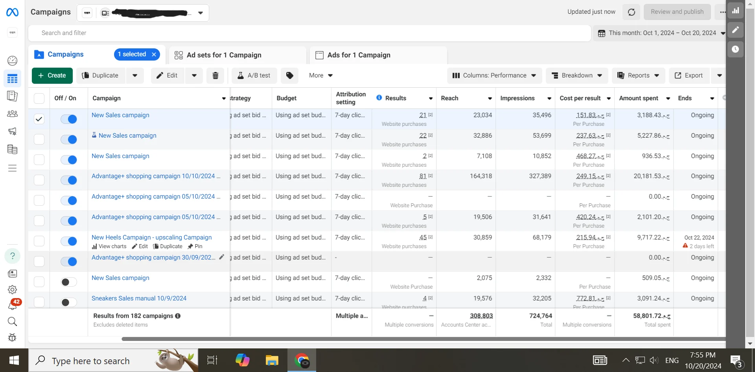Open Advantage+ shopping campaign 10/10/2024 link

coord(153,176)
